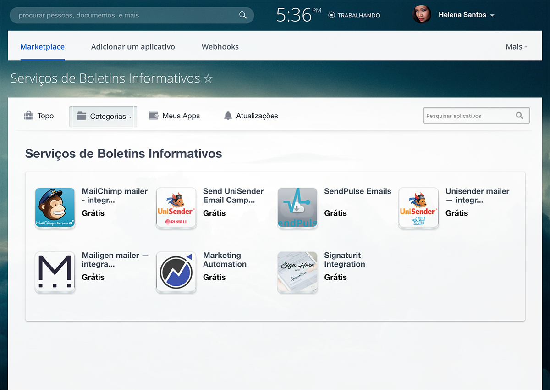Click the Send UniSender Email Campaign icon

pos(176,208)
